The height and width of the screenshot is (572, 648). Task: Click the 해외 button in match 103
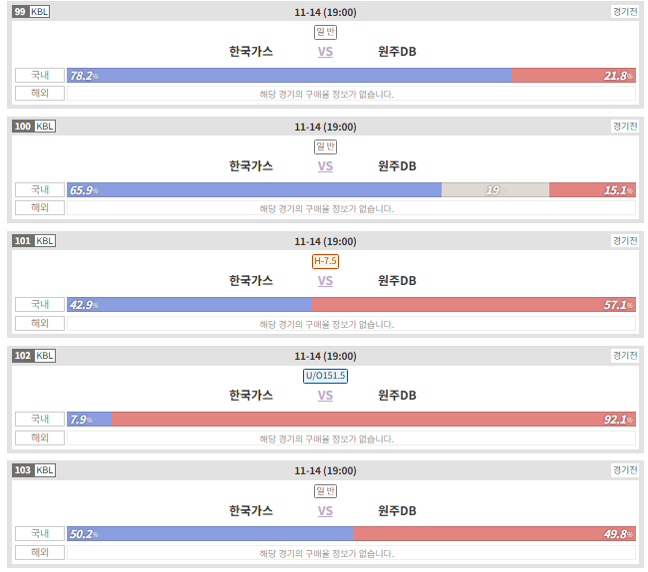pos(40,552)
